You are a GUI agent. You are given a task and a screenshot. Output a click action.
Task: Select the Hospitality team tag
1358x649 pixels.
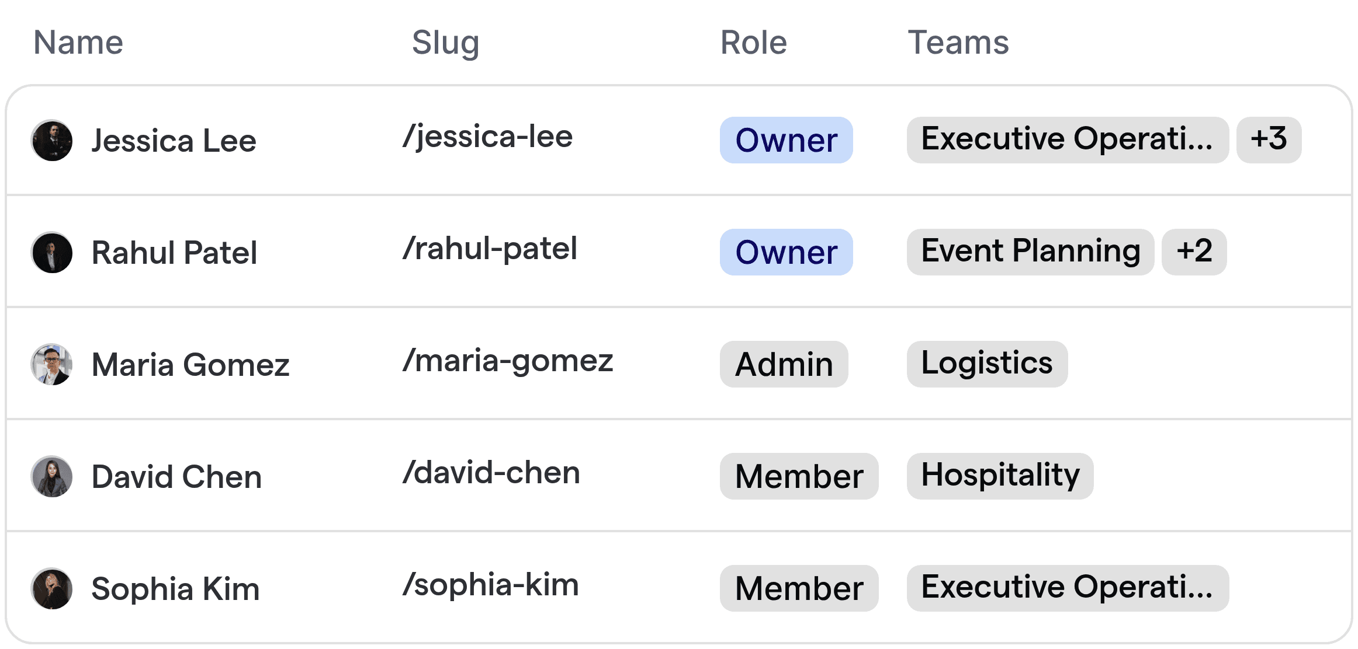[x=1000, y=475]
